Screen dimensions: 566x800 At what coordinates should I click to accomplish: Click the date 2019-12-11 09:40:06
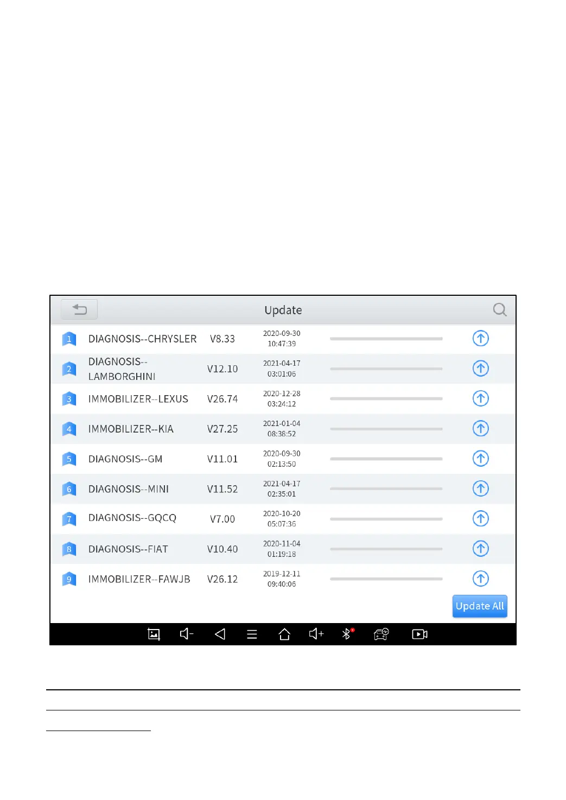point(282,579)
